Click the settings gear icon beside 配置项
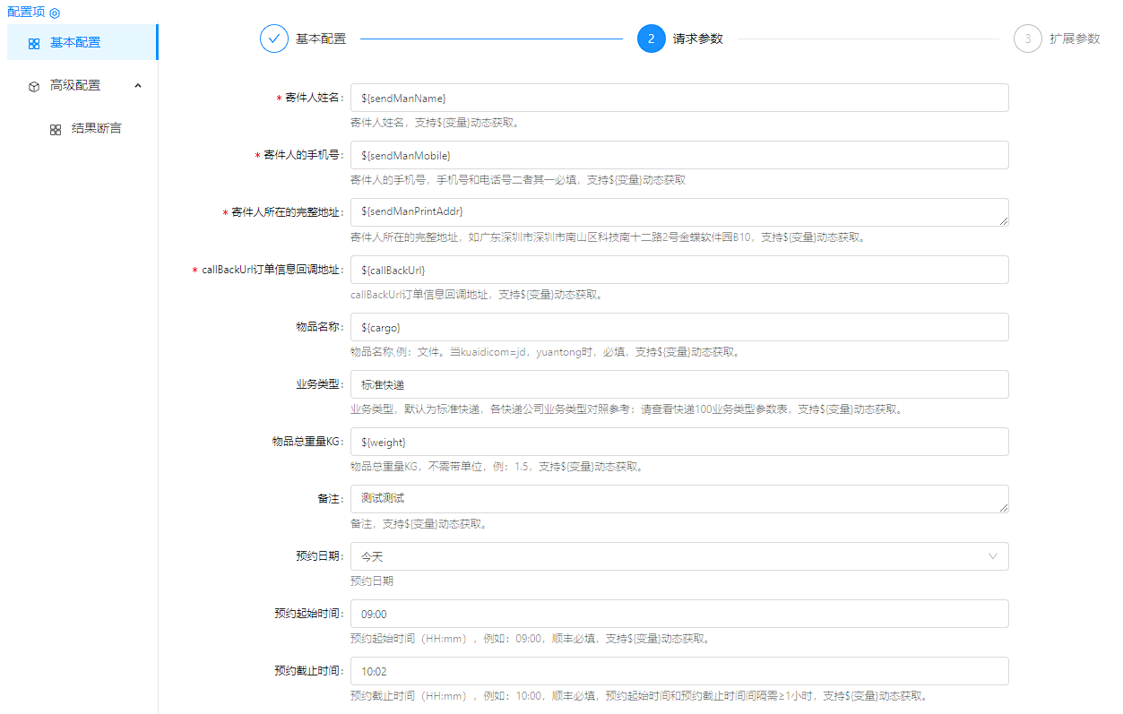Image resolution: width=1123 pixels, height=714 pixels. point(55,13)
